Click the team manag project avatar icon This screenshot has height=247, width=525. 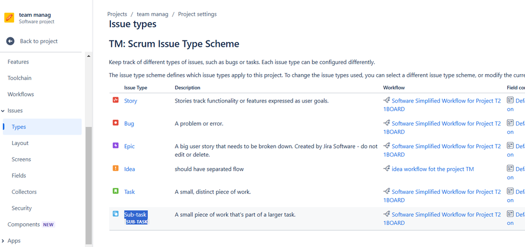pyautogui.click(x=9, y=18)
